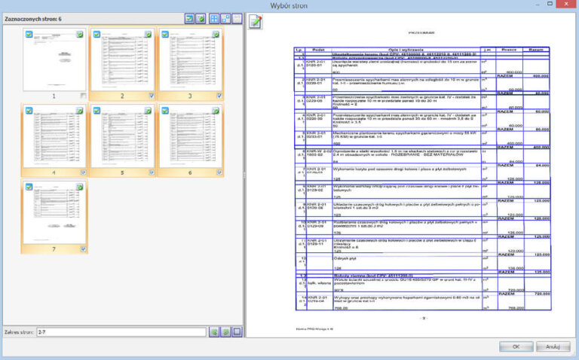
Task: Cancel the dialog with Anuluj
Action: [x=553, y=346]
